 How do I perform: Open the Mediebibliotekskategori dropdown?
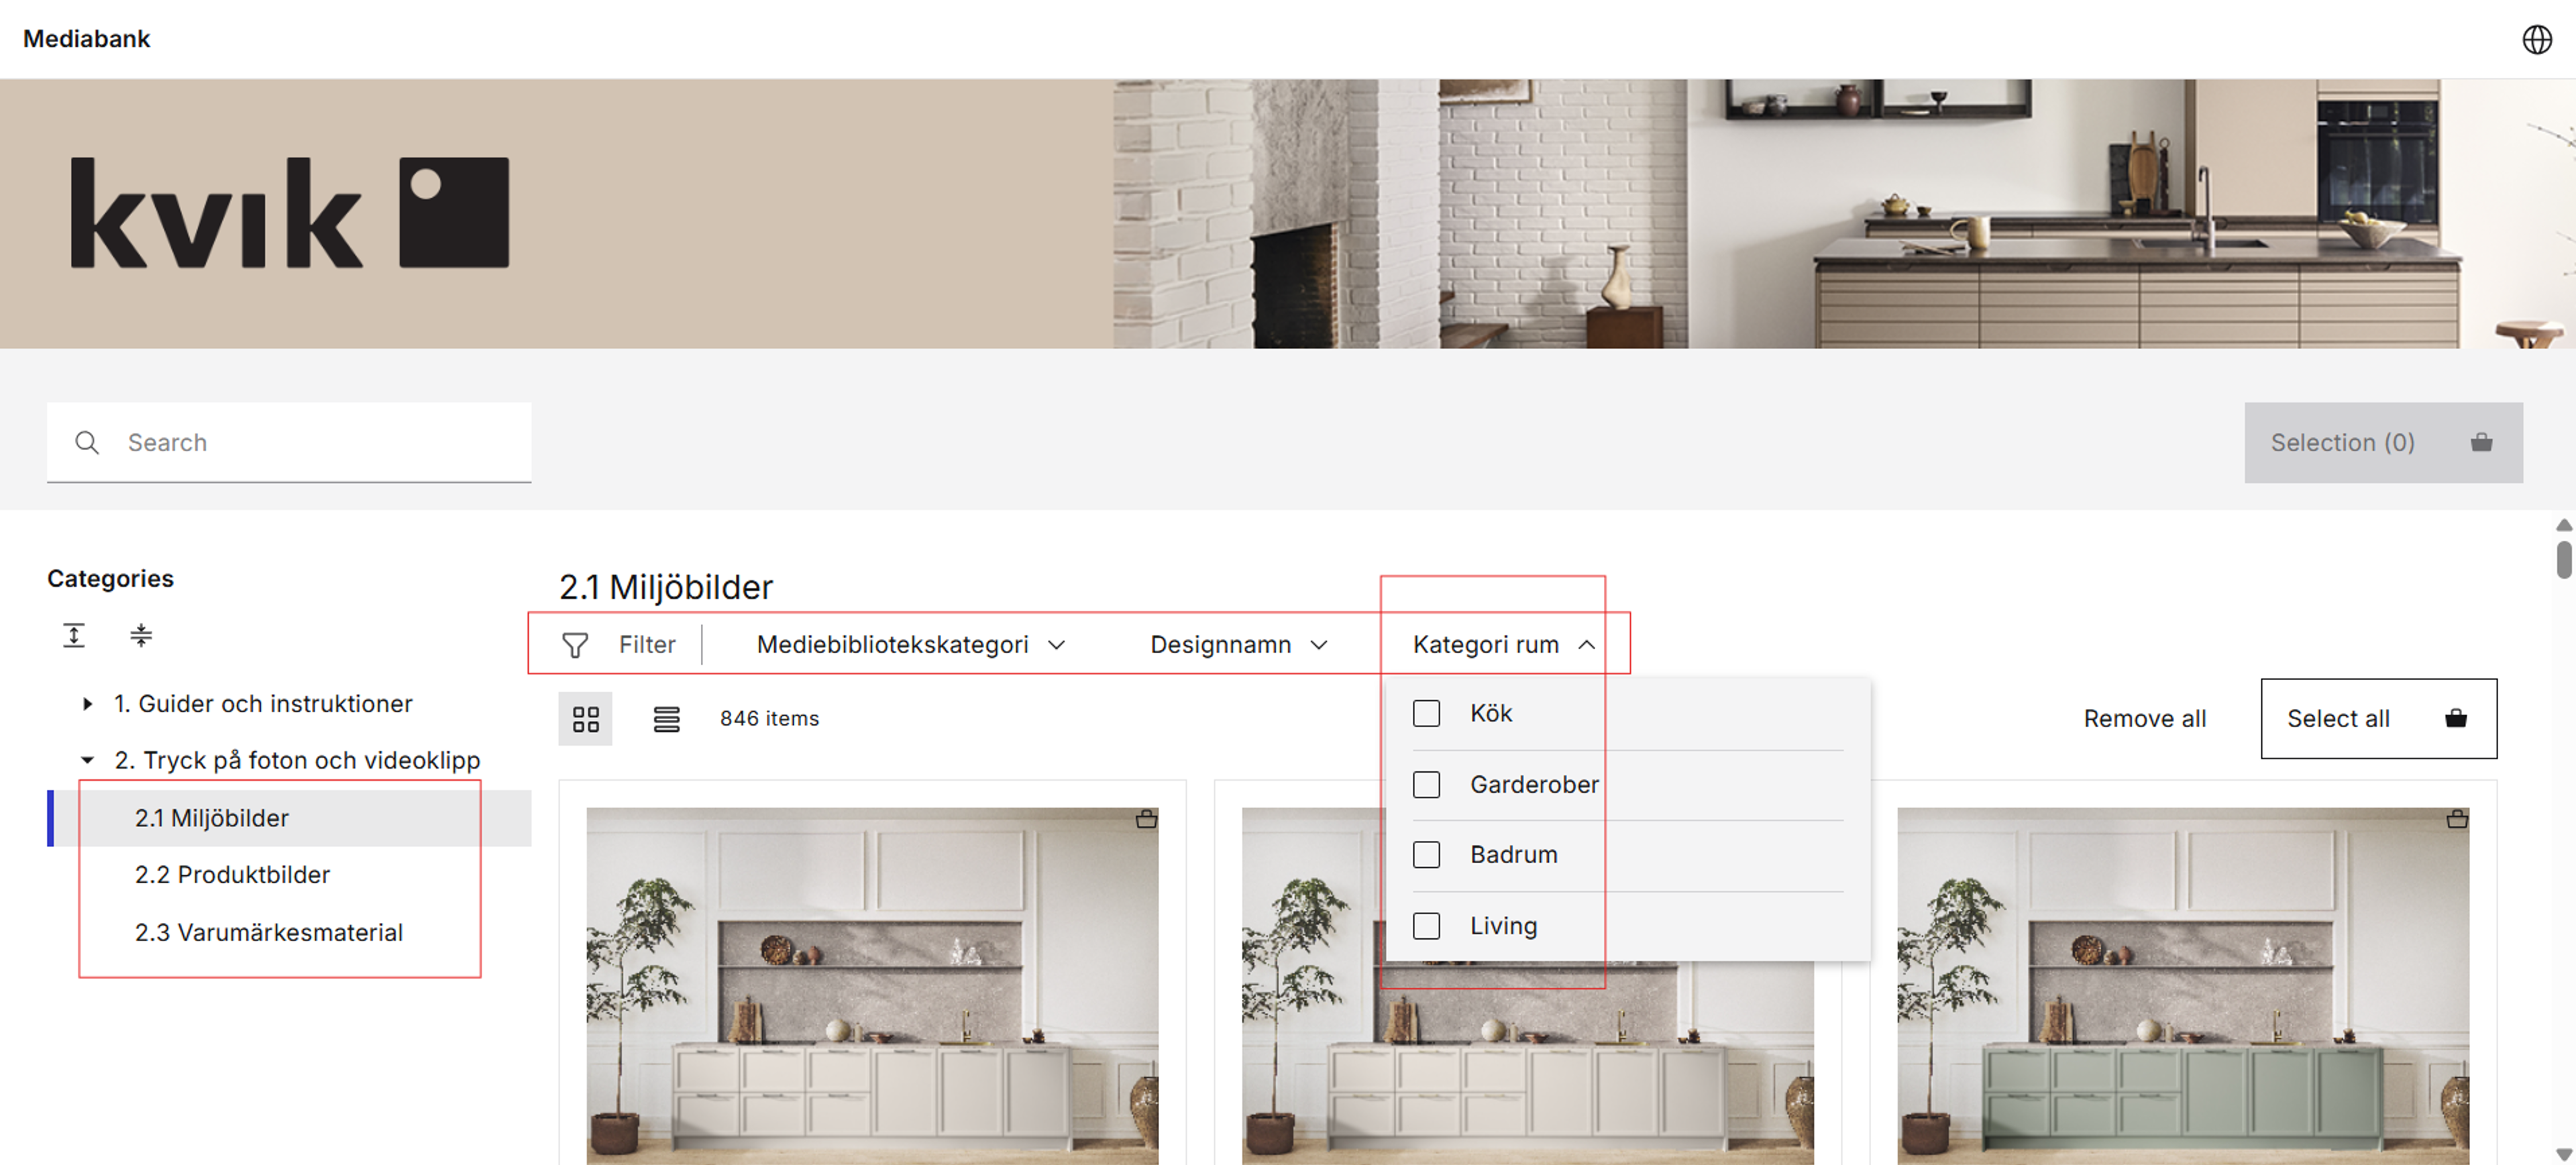point(910,645)
